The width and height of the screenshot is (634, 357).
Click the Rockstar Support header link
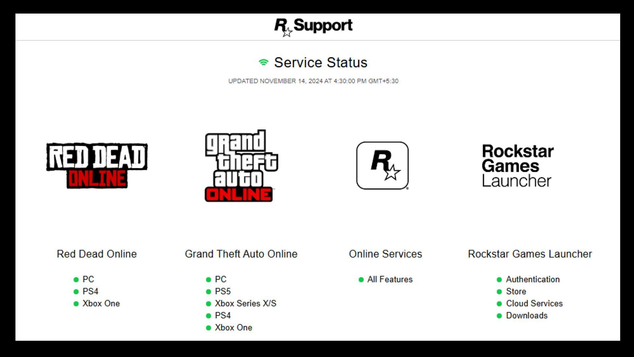(313, 26)
